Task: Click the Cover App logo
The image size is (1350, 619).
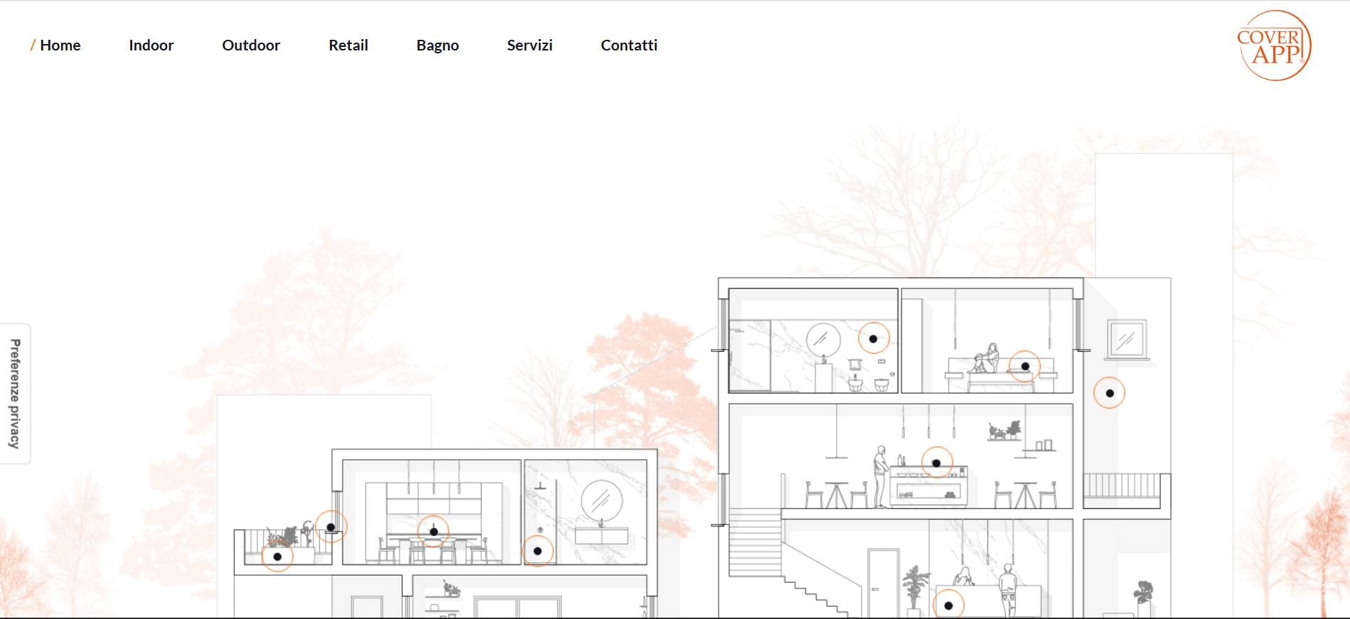Action: click(x=1274, y=45)
